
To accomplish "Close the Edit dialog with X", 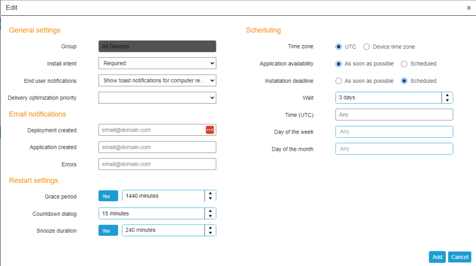I will coord(469,8).
